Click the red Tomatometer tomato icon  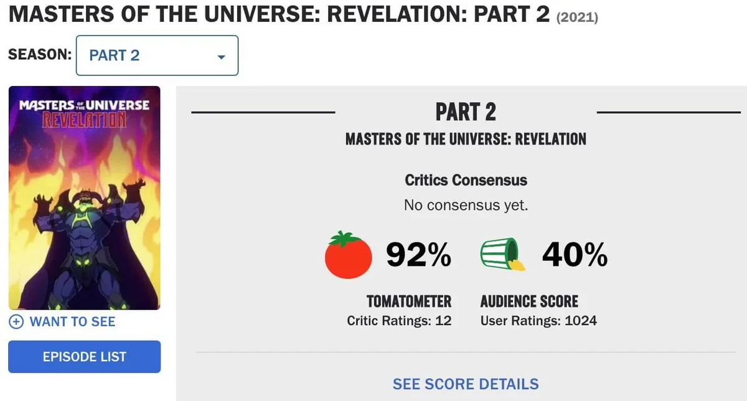point(347,256)
